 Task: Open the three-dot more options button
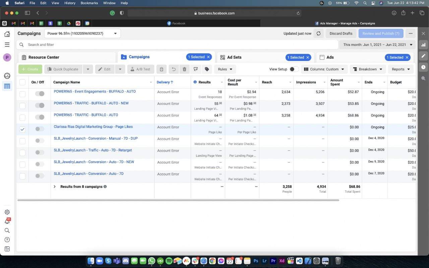[411, 33]
